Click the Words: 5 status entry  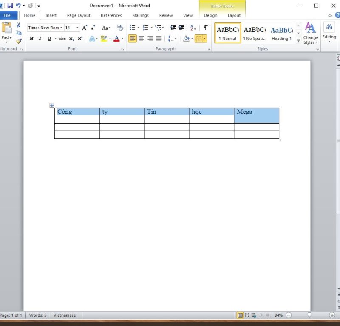pyautogui.click(x=38, y=315)
